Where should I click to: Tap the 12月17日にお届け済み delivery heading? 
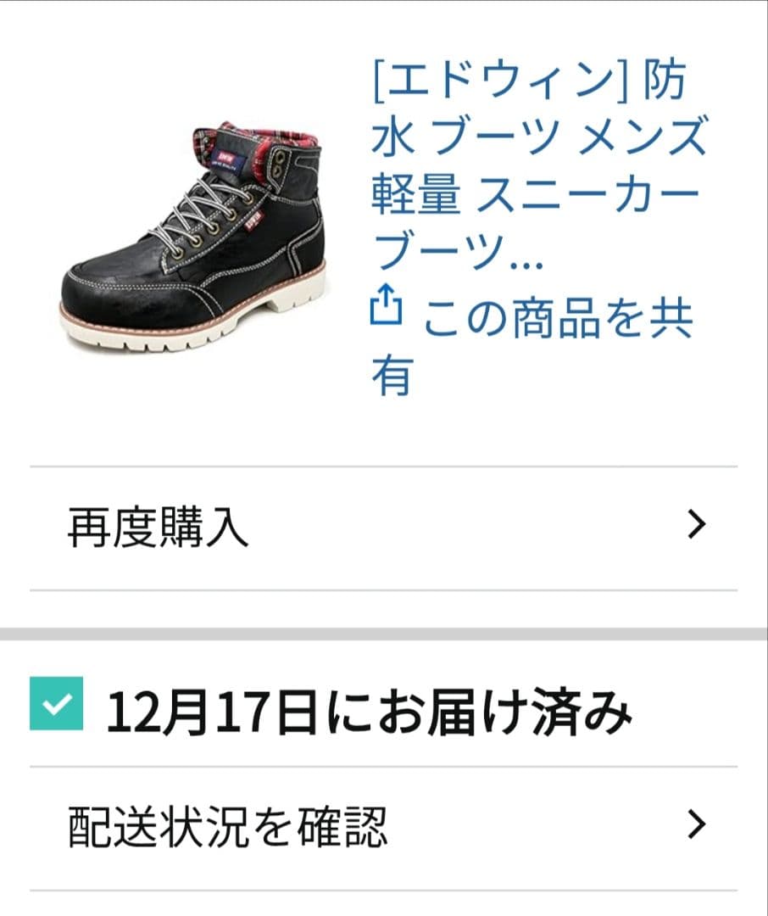coord(369,712)
